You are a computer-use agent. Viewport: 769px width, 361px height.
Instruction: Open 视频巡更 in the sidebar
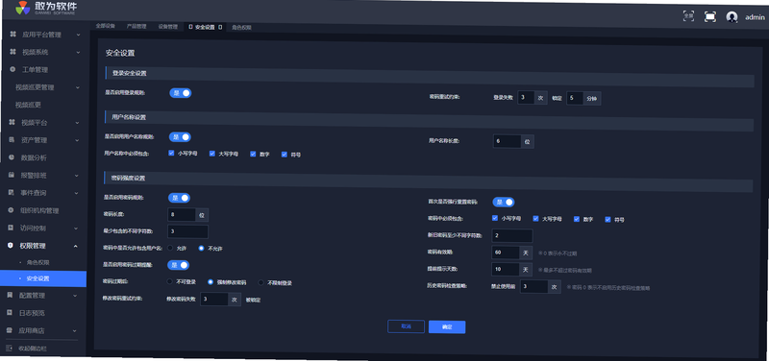click(x=28, y=105)
